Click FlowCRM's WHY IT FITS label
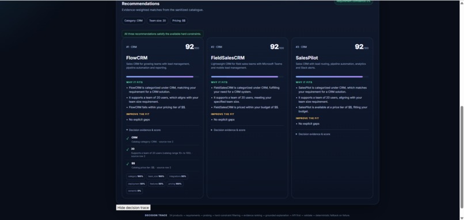Screen dimensions: 464x220 point(134,82)
